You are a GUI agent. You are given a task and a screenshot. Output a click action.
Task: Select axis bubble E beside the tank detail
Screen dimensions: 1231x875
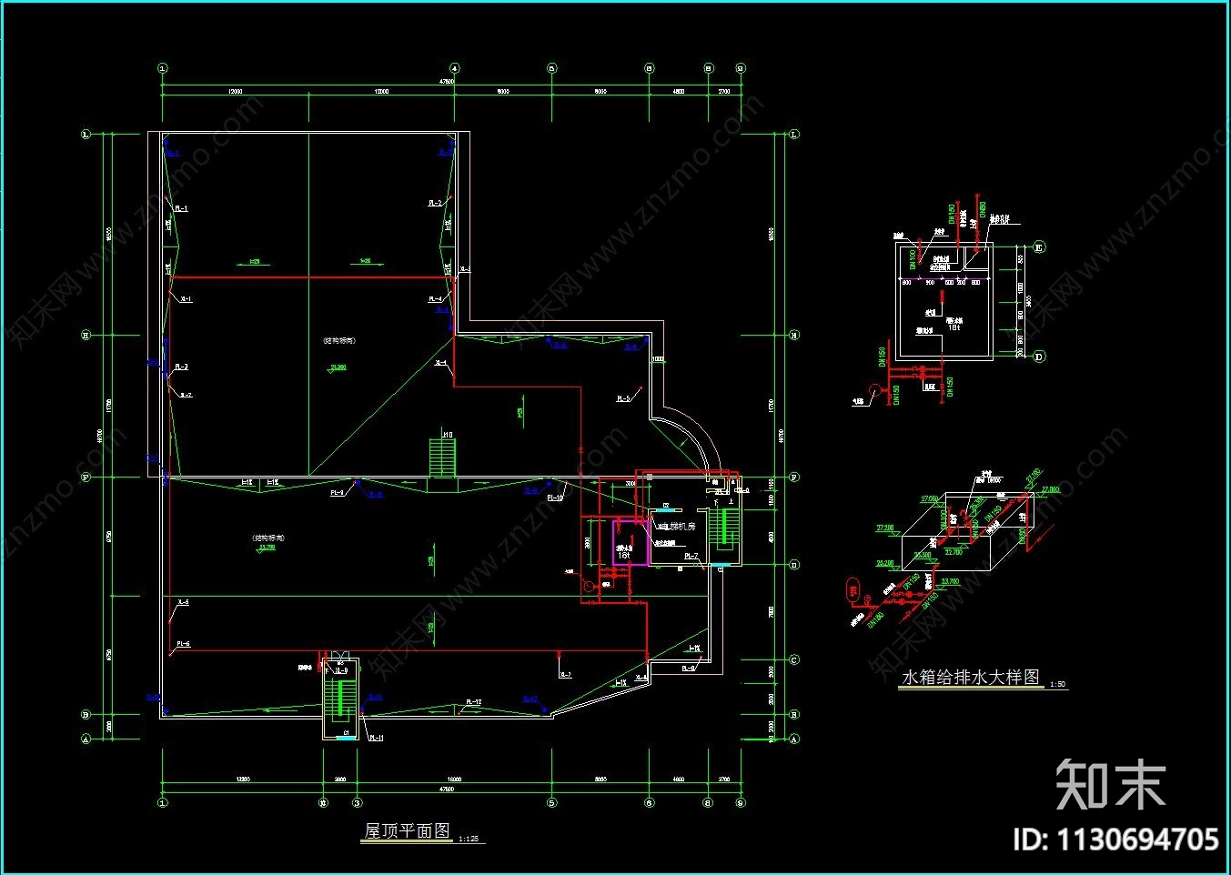click(x=1038, y=247)
